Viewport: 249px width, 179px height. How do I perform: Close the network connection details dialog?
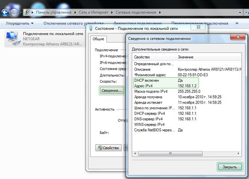coord(238,37)
